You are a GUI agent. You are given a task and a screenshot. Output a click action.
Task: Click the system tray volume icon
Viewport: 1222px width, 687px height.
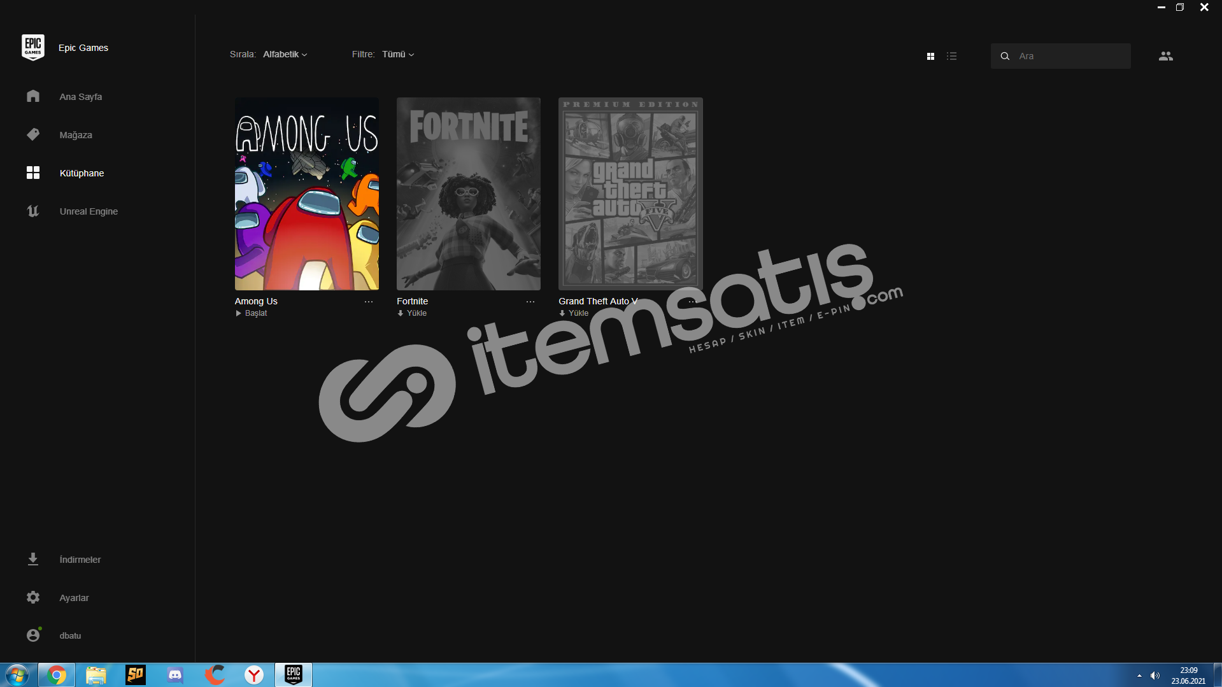tap(1155, 676)
